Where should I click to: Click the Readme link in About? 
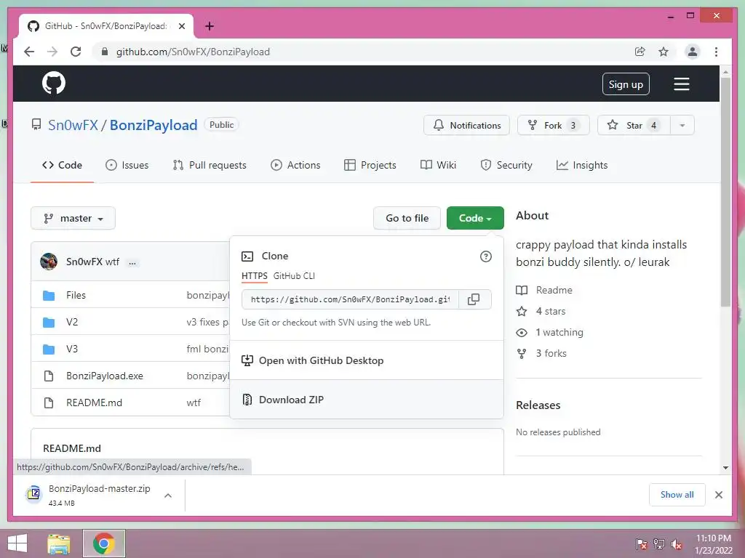point(544,290)
